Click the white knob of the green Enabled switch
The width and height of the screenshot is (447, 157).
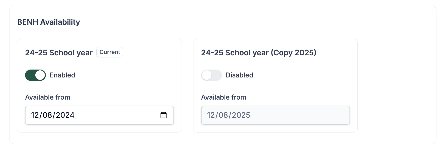tap(40, 75)
